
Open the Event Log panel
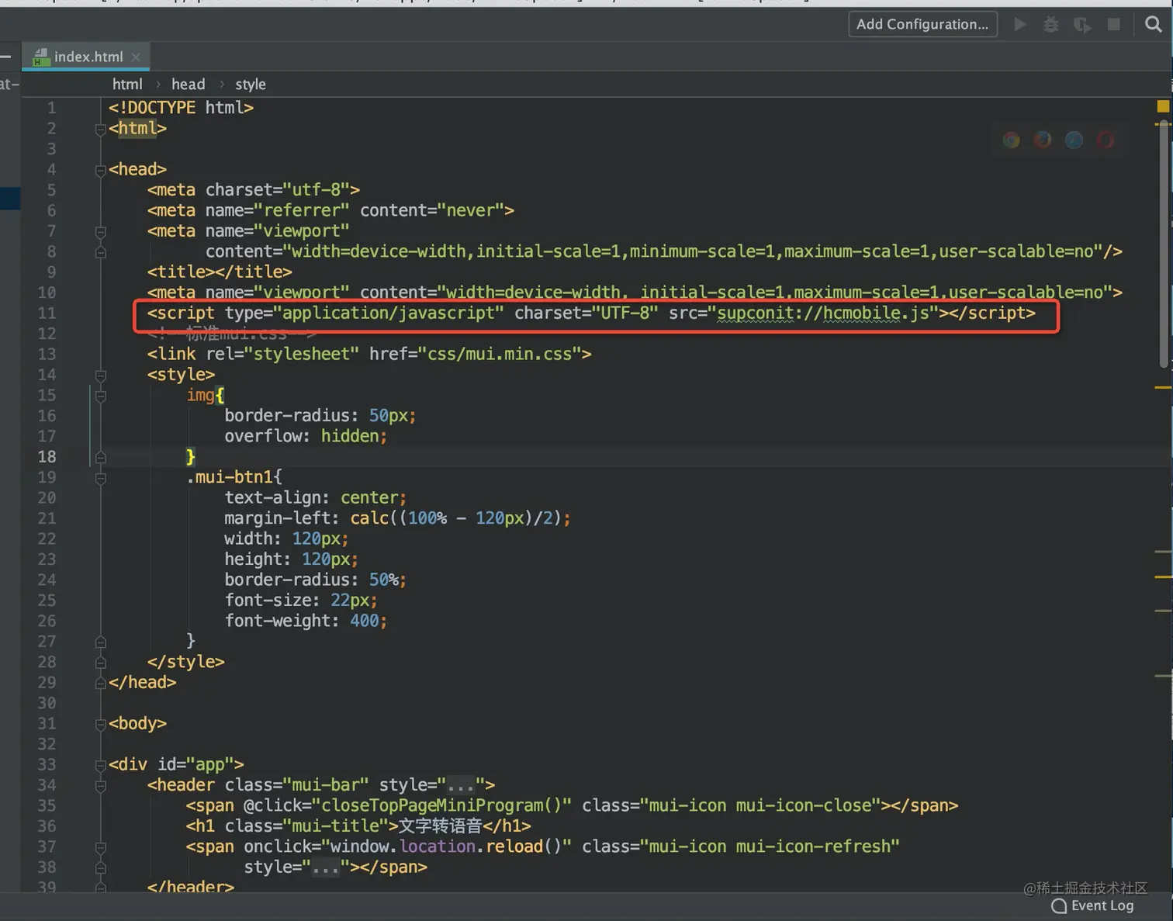coord(1092,905)
